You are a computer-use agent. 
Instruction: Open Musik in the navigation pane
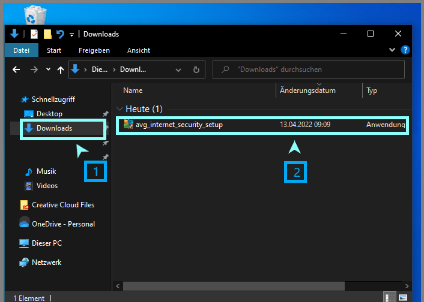pyautogui.click(x=46, y=171)
